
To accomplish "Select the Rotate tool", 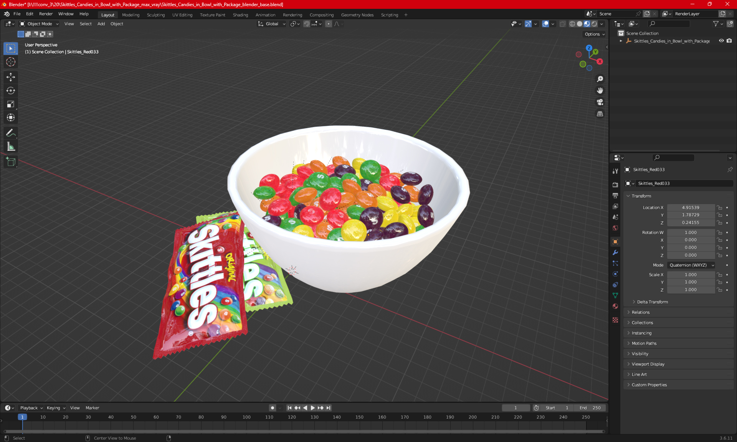I will coord(10,91).
